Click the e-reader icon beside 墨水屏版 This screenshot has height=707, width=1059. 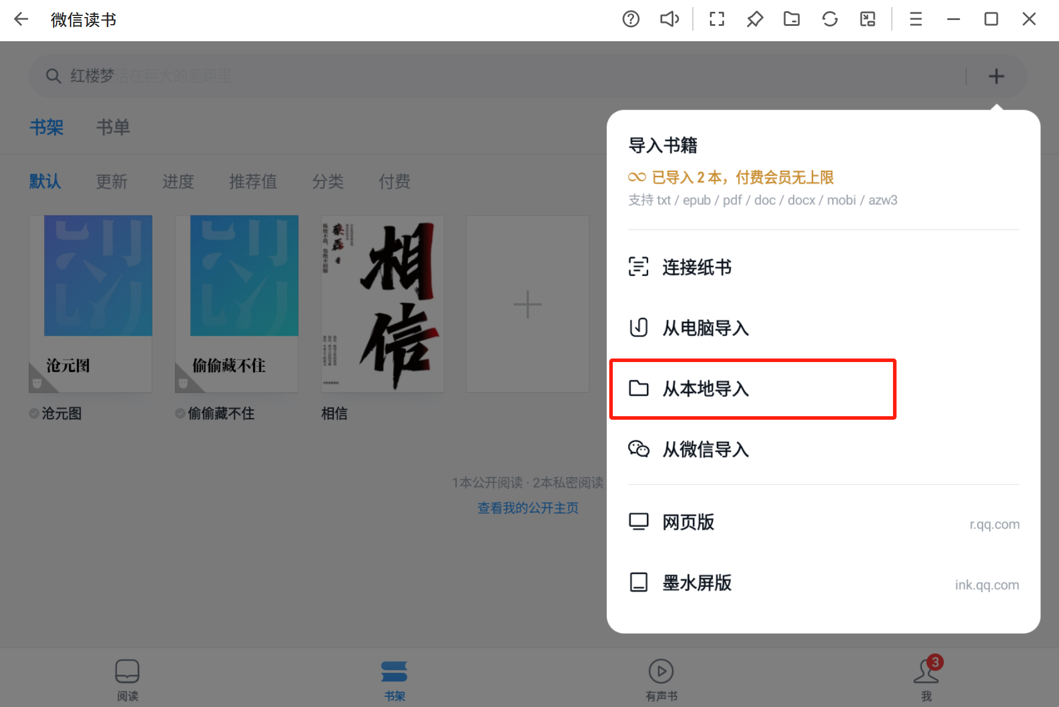[x=639, y=582]
